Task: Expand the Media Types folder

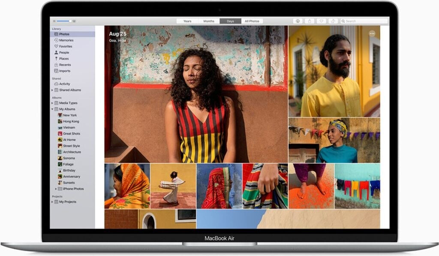Action: click(x=52, y=103)
